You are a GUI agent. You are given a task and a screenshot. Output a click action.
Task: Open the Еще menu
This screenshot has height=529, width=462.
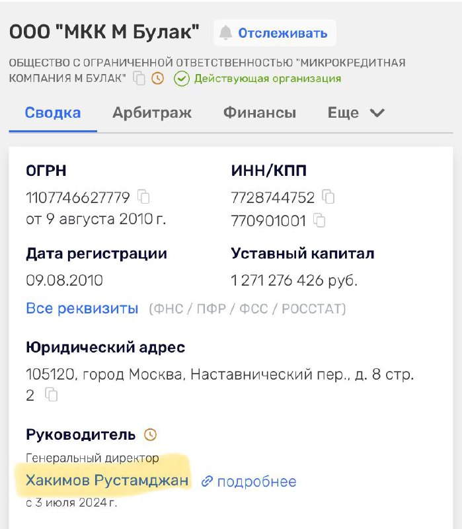point(356,112)
